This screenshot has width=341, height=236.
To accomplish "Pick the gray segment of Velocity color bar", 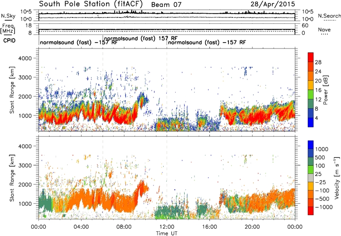I will tap(311, 178).
